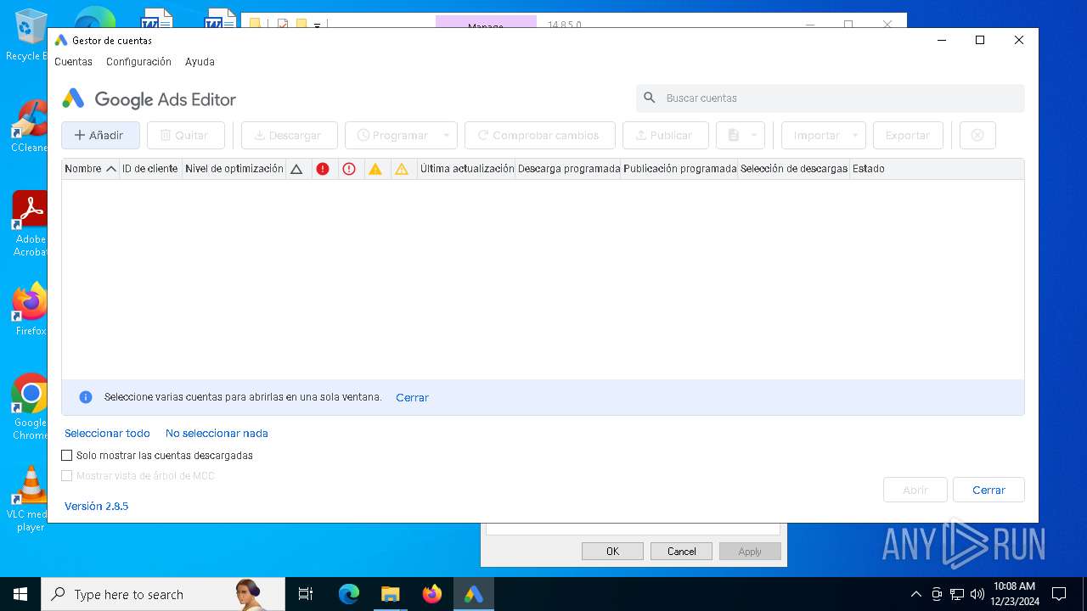Click the Descargar button
This screenshot has width=1087, height=611.
(289, 135)
